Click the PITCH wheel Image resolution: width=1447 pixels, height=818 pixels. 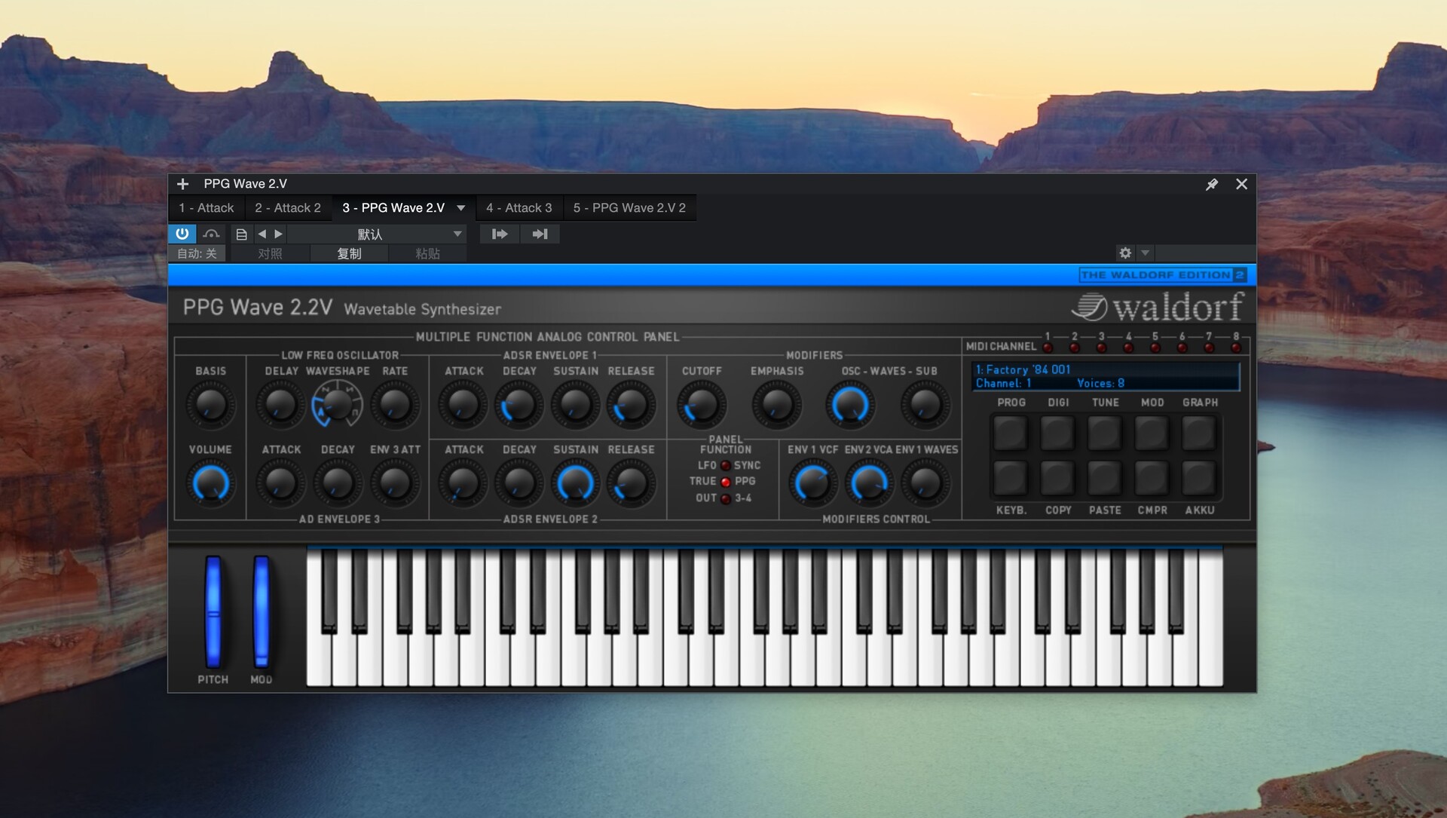(213, 612)
